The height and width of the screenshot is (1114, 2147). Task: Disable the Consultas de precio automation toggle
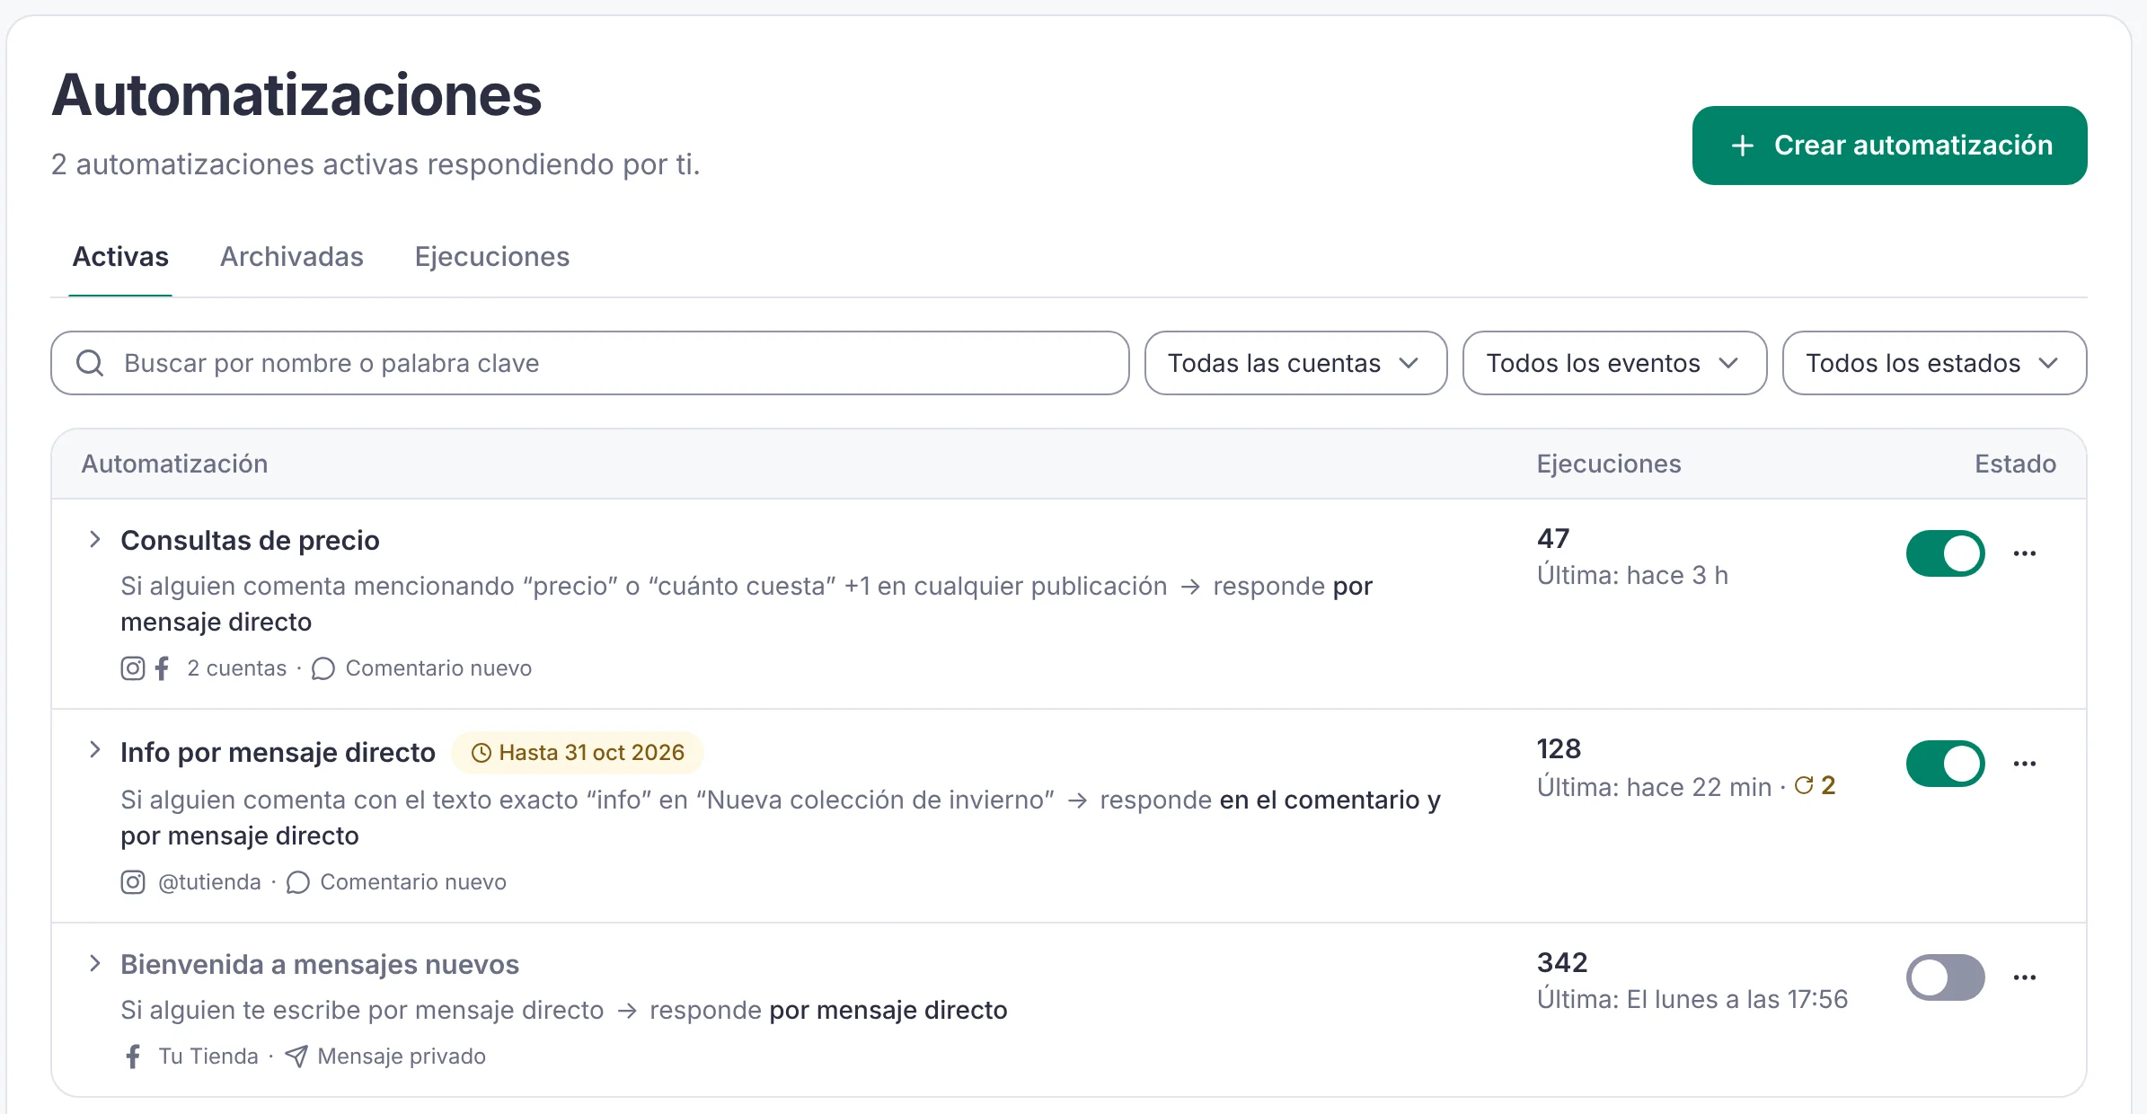[x=1945, y=553]
